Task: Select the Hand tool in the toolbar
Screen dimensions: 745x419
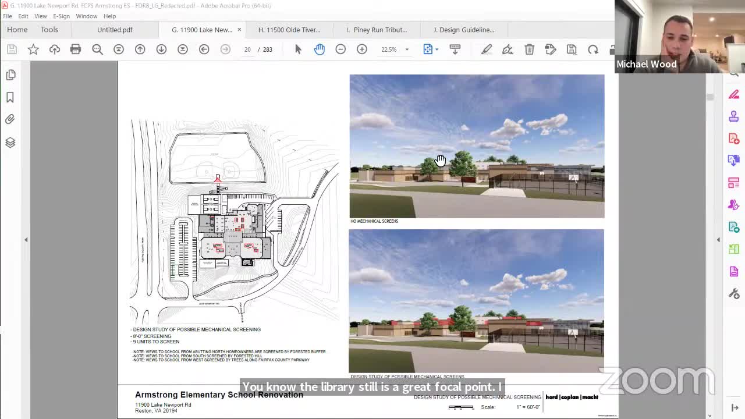Action: point(320,49)
